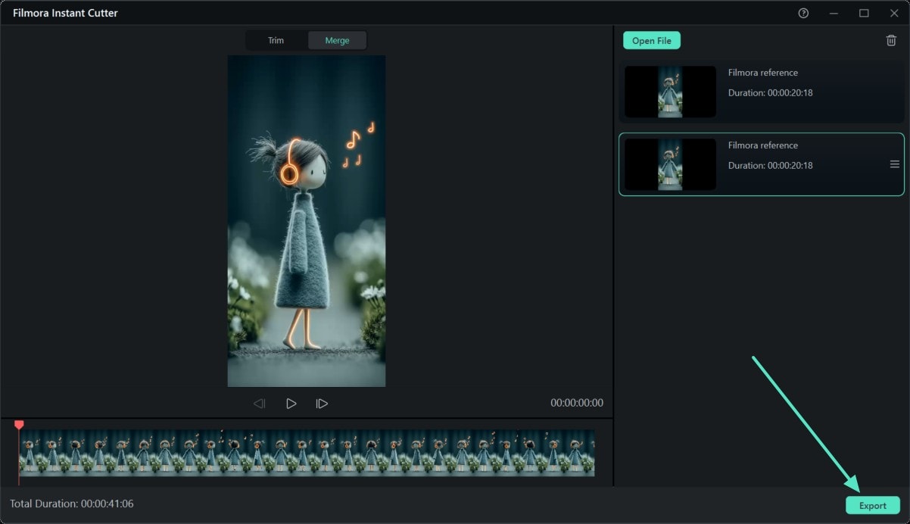Maximize the Filmora Instant Cutter window
The width and height of the screenshot is (910, 524).
[864, 14]
